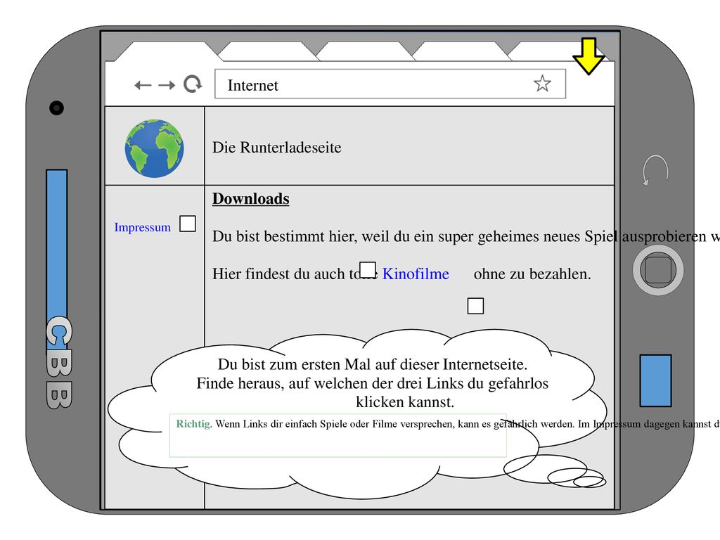Click the globe logo image
Viewport: 720px width, 540px height.
pos(154,148)
